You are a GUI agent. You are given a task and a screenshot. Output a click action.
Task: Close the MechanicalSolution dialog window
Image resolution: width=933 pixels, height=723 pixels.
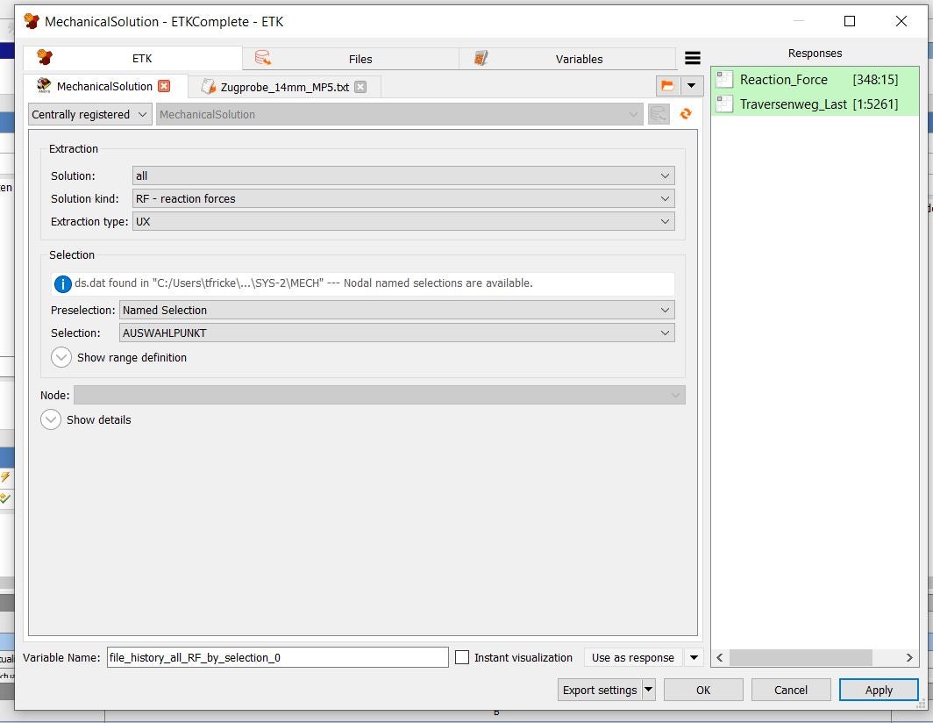tap(901, 21)
